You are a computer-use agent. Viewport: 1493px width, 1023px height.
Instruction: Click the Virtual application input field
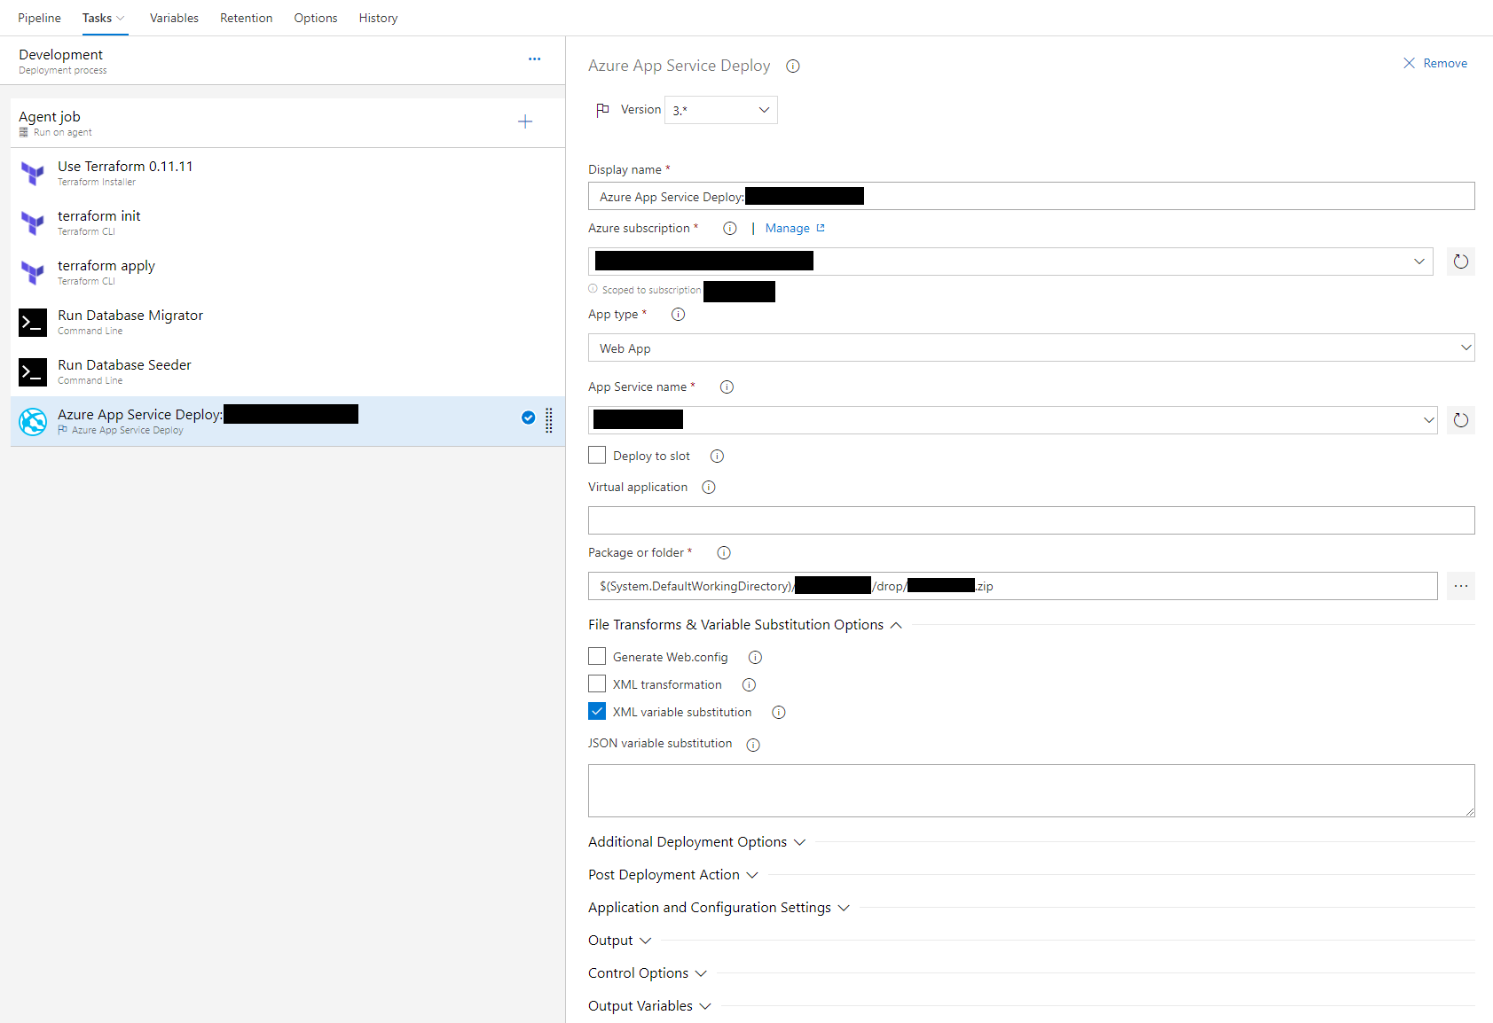tap(1031, 520)
